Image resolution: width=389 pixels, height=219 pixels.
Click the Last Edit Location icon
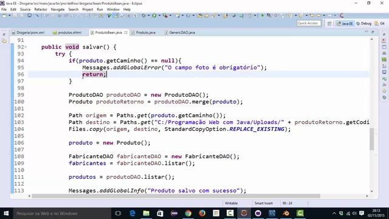pyautogui.click(x=312, y=16)
